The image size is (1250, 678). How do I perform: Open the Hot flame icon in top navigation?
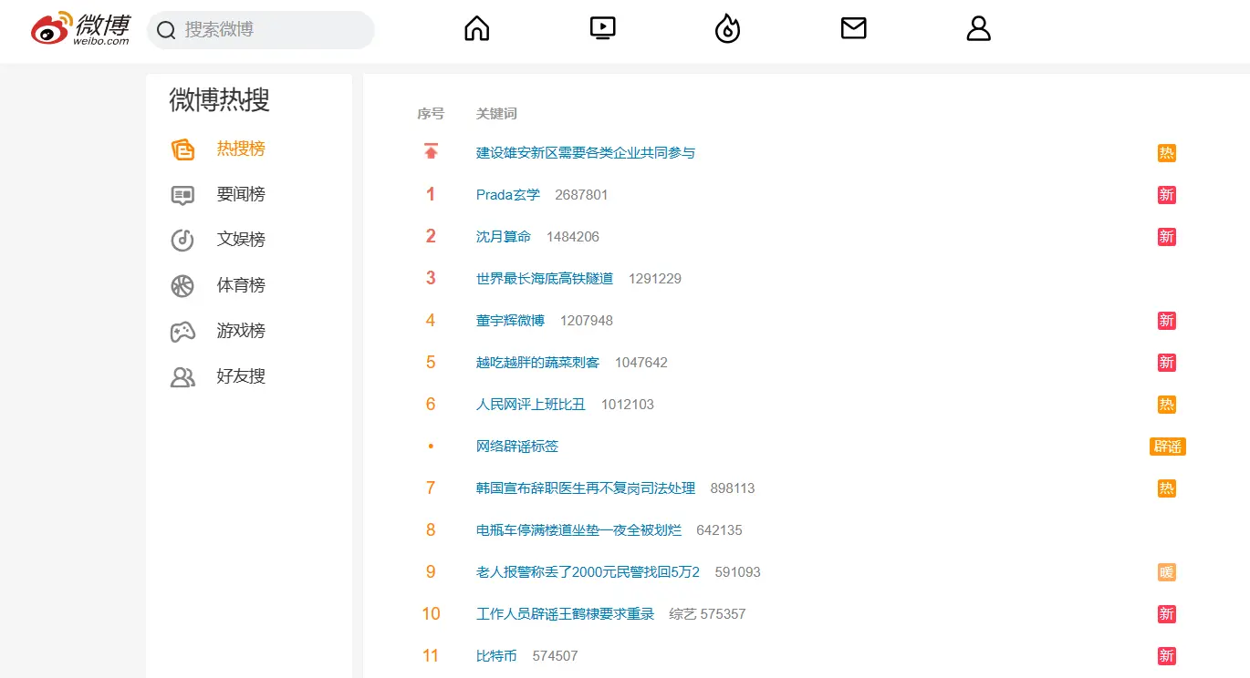tap(727, 28)
